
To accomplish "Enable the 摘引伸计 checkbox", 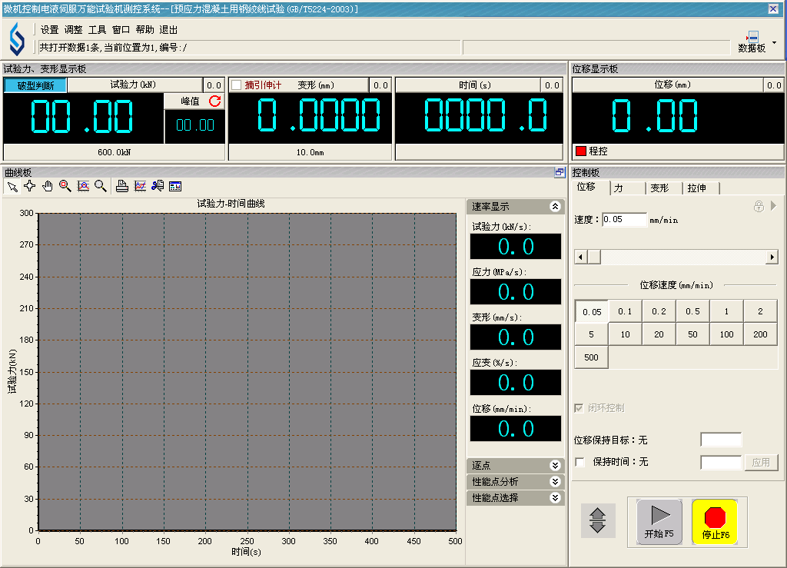I will 237,85.
